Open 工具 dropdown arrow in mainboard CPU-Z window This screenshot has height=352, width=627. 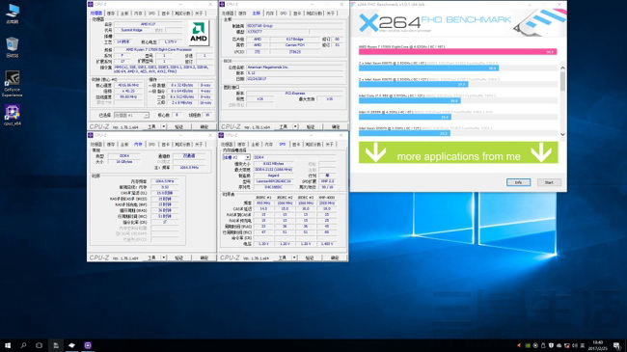(295, 126)
